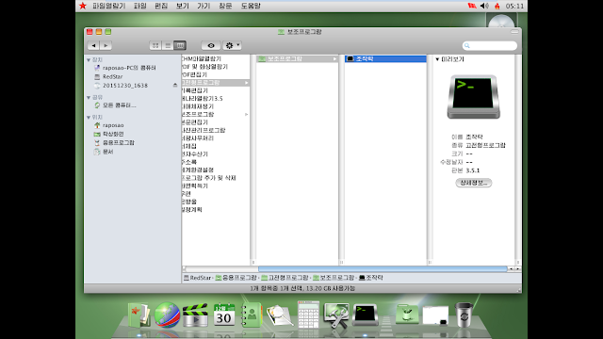Image resolution: width=603 pixels, height=339 pixels.
Task: Eject the 20151230_1638 disc
Action: [175, 86]
